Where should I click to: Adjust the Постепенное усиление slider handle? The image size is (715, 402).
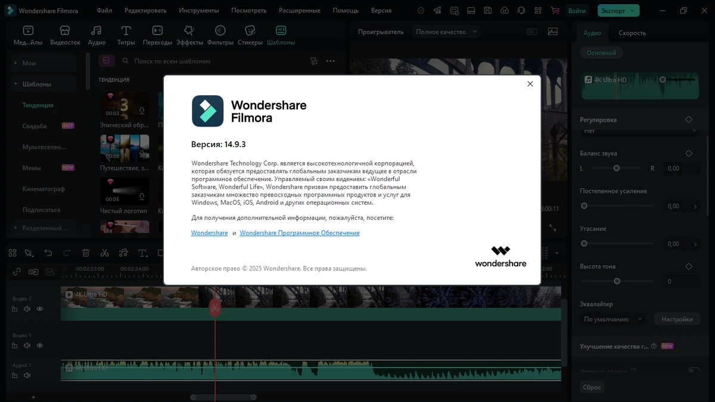(584, 206)
